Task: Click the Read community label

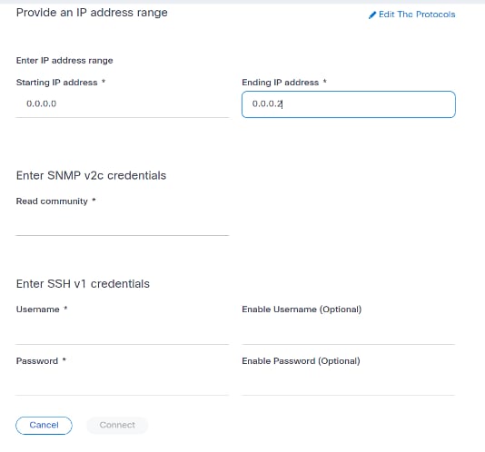Action: (x=52, y=201)
